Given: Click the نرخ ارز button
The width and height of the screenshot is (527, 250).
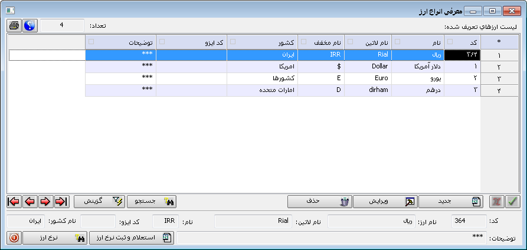Looking at the screenshot, I should 55,238.
